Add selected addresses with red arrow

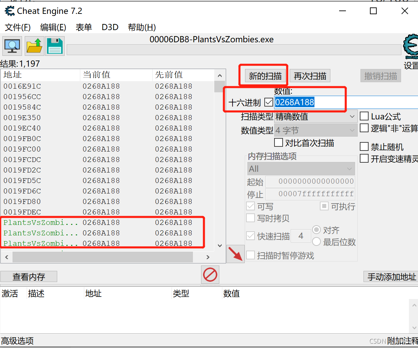[x=236, y=254]
